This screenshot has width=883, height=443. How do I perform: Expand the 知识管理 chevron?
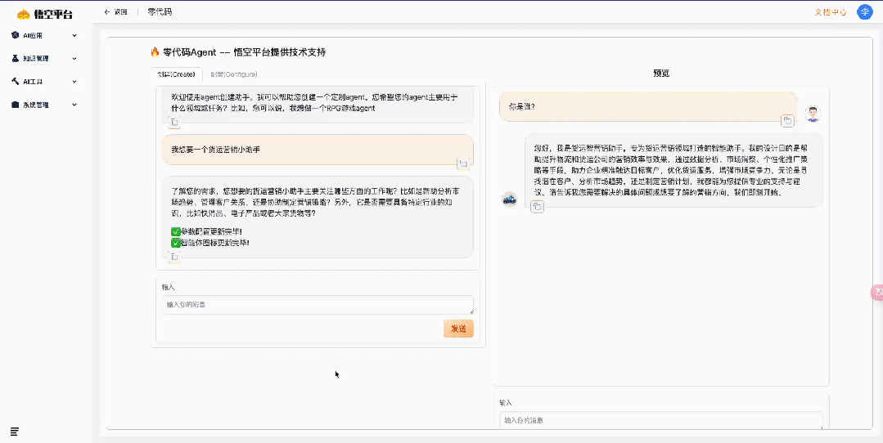pyautogui.click(x=74, y=59)
